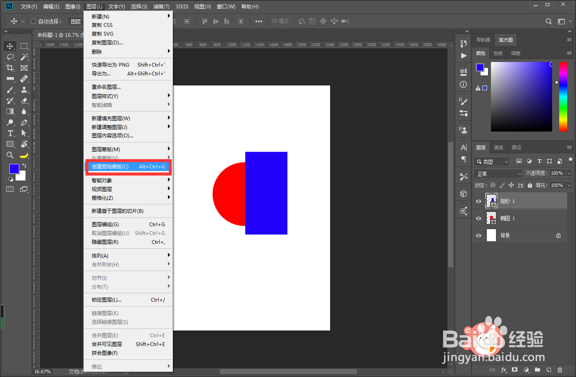Select the Path Selection arrow tool
The image size is (576, 377).
pos(24,133)
